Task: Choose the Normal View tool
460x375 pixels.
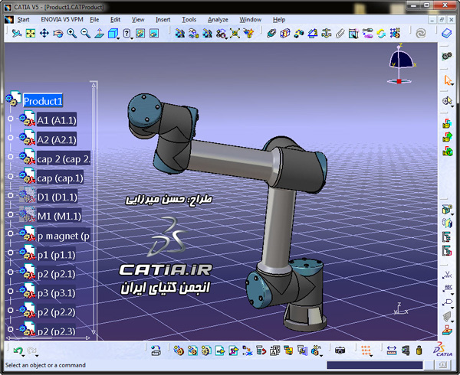Action: [99, 34]
